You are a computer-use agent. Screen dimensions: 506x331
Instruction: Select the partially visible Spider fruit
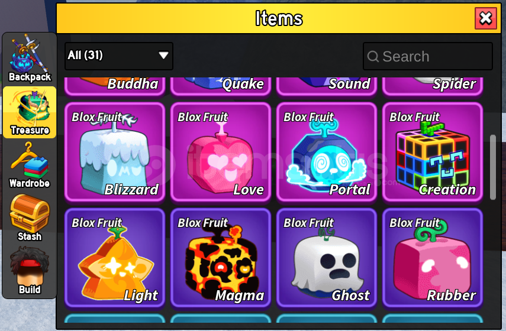[433, 86]
